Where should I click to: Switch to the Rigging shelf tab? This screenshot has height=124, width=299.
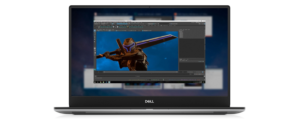click(112, 26)
